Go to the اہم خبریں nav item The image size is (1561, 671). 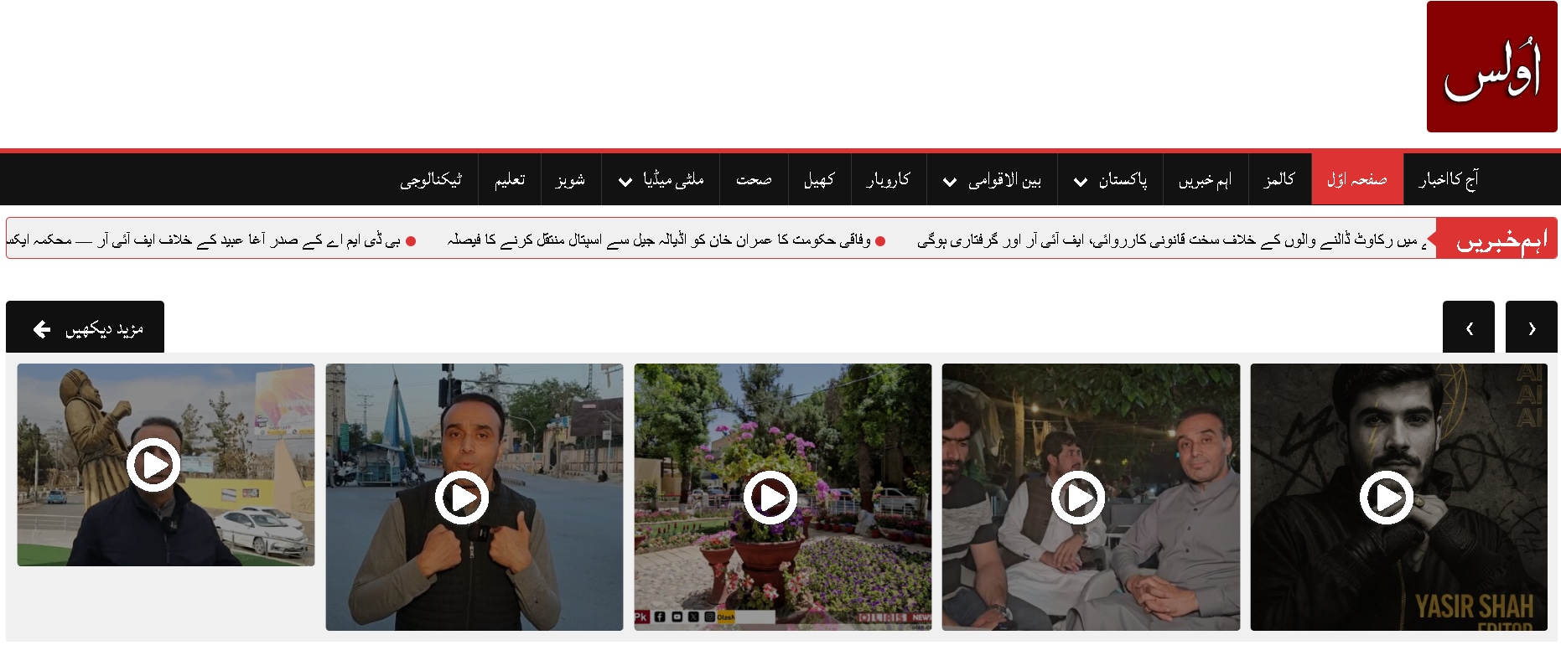click(x=1205, y=179)
